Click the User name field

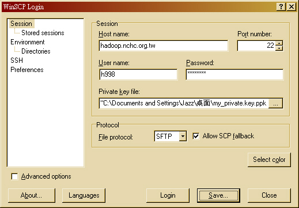pos(138,74)
